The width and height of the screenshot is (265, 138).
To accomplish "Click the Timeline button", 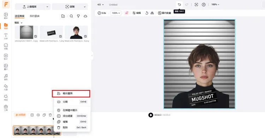I will (20, 115).
